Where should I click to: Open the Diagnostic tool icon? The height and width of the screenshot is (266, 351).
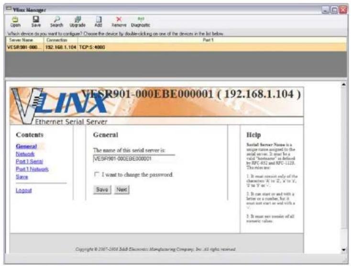pos(141,22)
